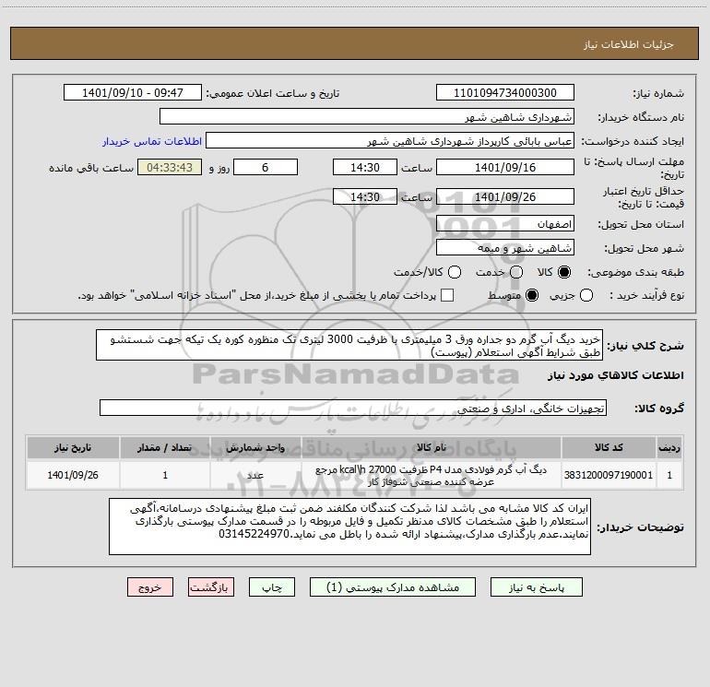Click the جزئیات اطلاعات نیاز header title

[629, 44]
